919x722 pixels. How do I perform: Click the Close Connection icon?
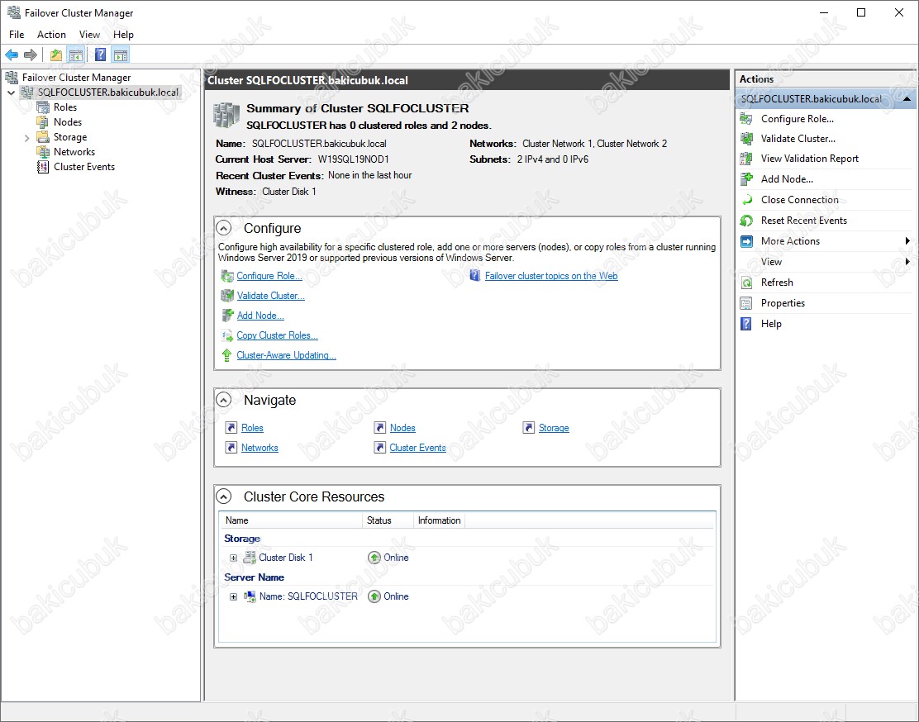pyautogui.click(x=746, y=200)
